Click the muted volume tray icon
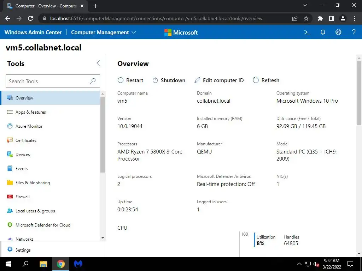Viewport: 362px width, 271px height. click(316, 264)
